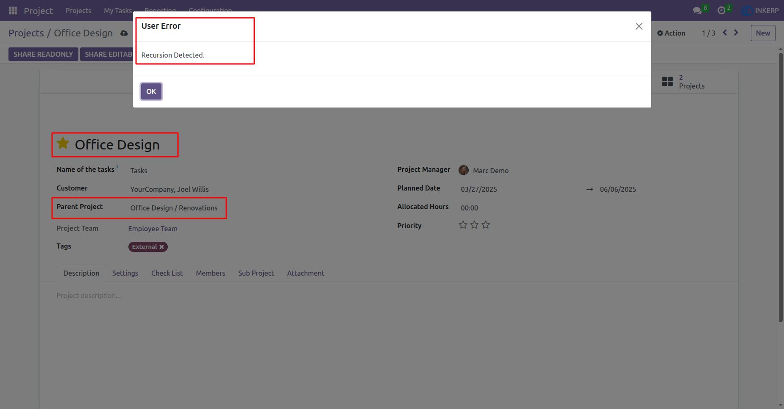Viewport: 784px width, 409px height.
Task: Edit the Allocated Hours field
Action: point(470,208)
